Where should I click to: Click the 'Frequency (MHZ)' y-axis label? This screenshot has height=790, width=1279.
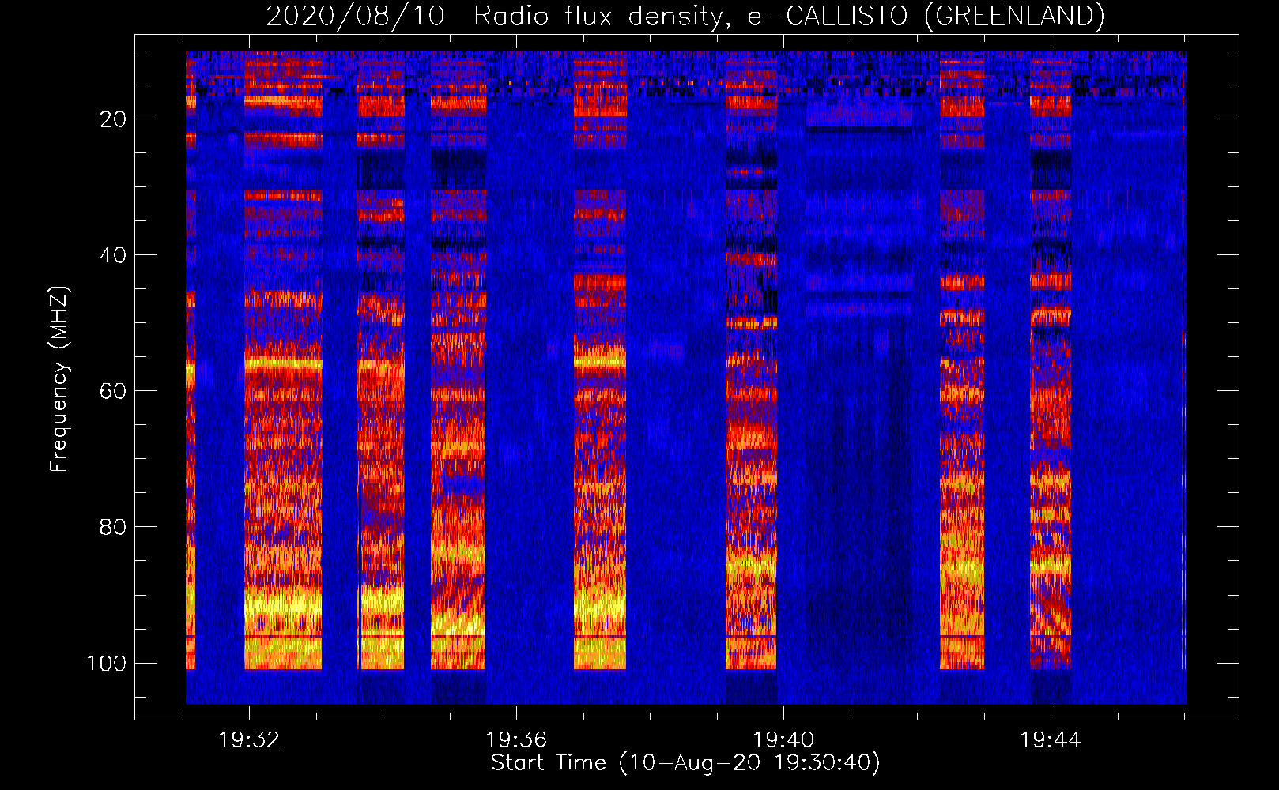59,378
